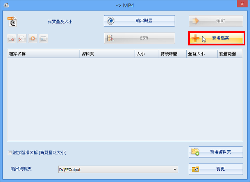
Task: Close the -> MP4 dialog window
Action: [242, 4]
